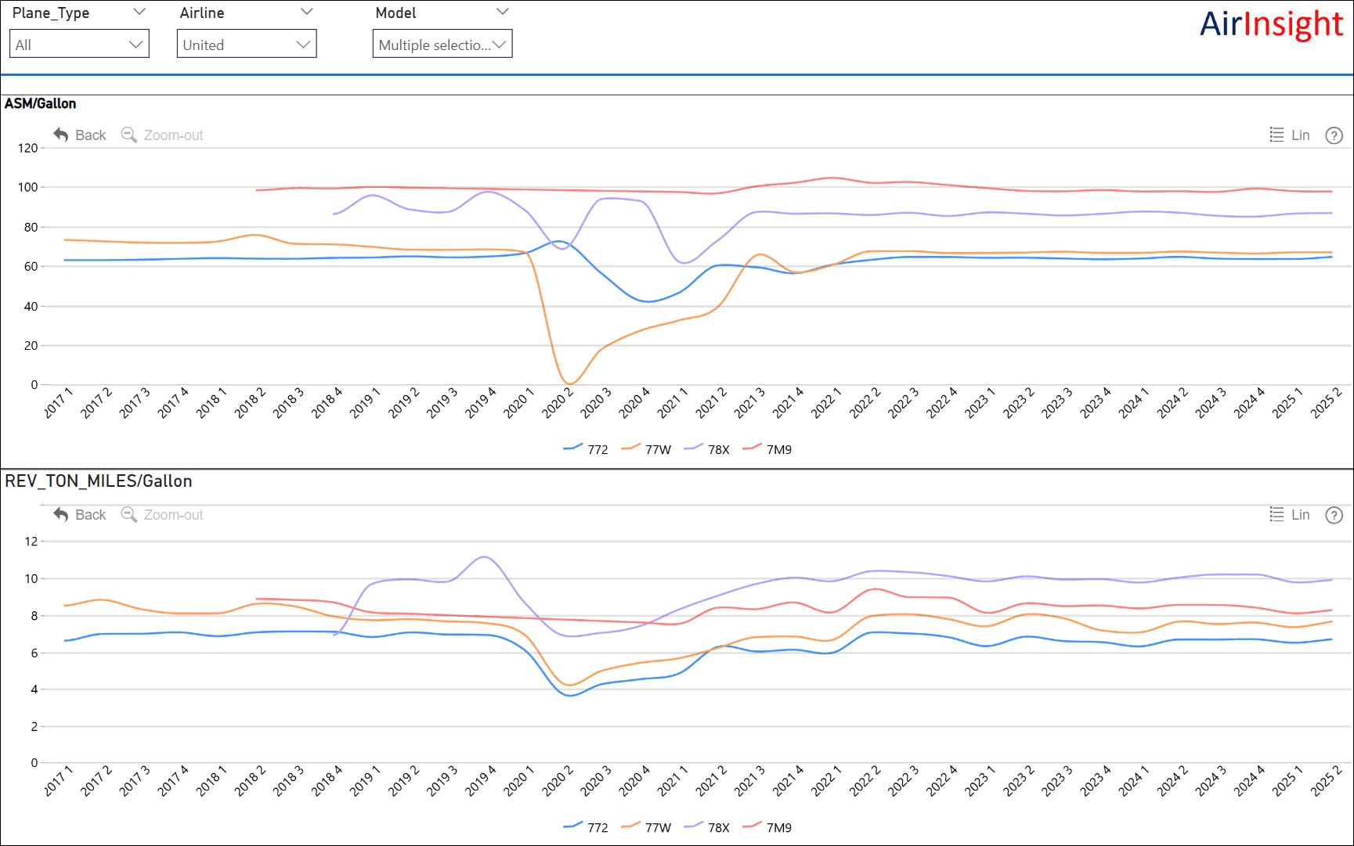Click the Lin scale list icon in top chart

pos(1276,135)
